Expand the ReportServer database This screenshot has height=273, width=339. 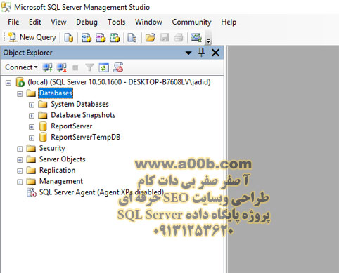pyautogui.click(x=32, y=126)
